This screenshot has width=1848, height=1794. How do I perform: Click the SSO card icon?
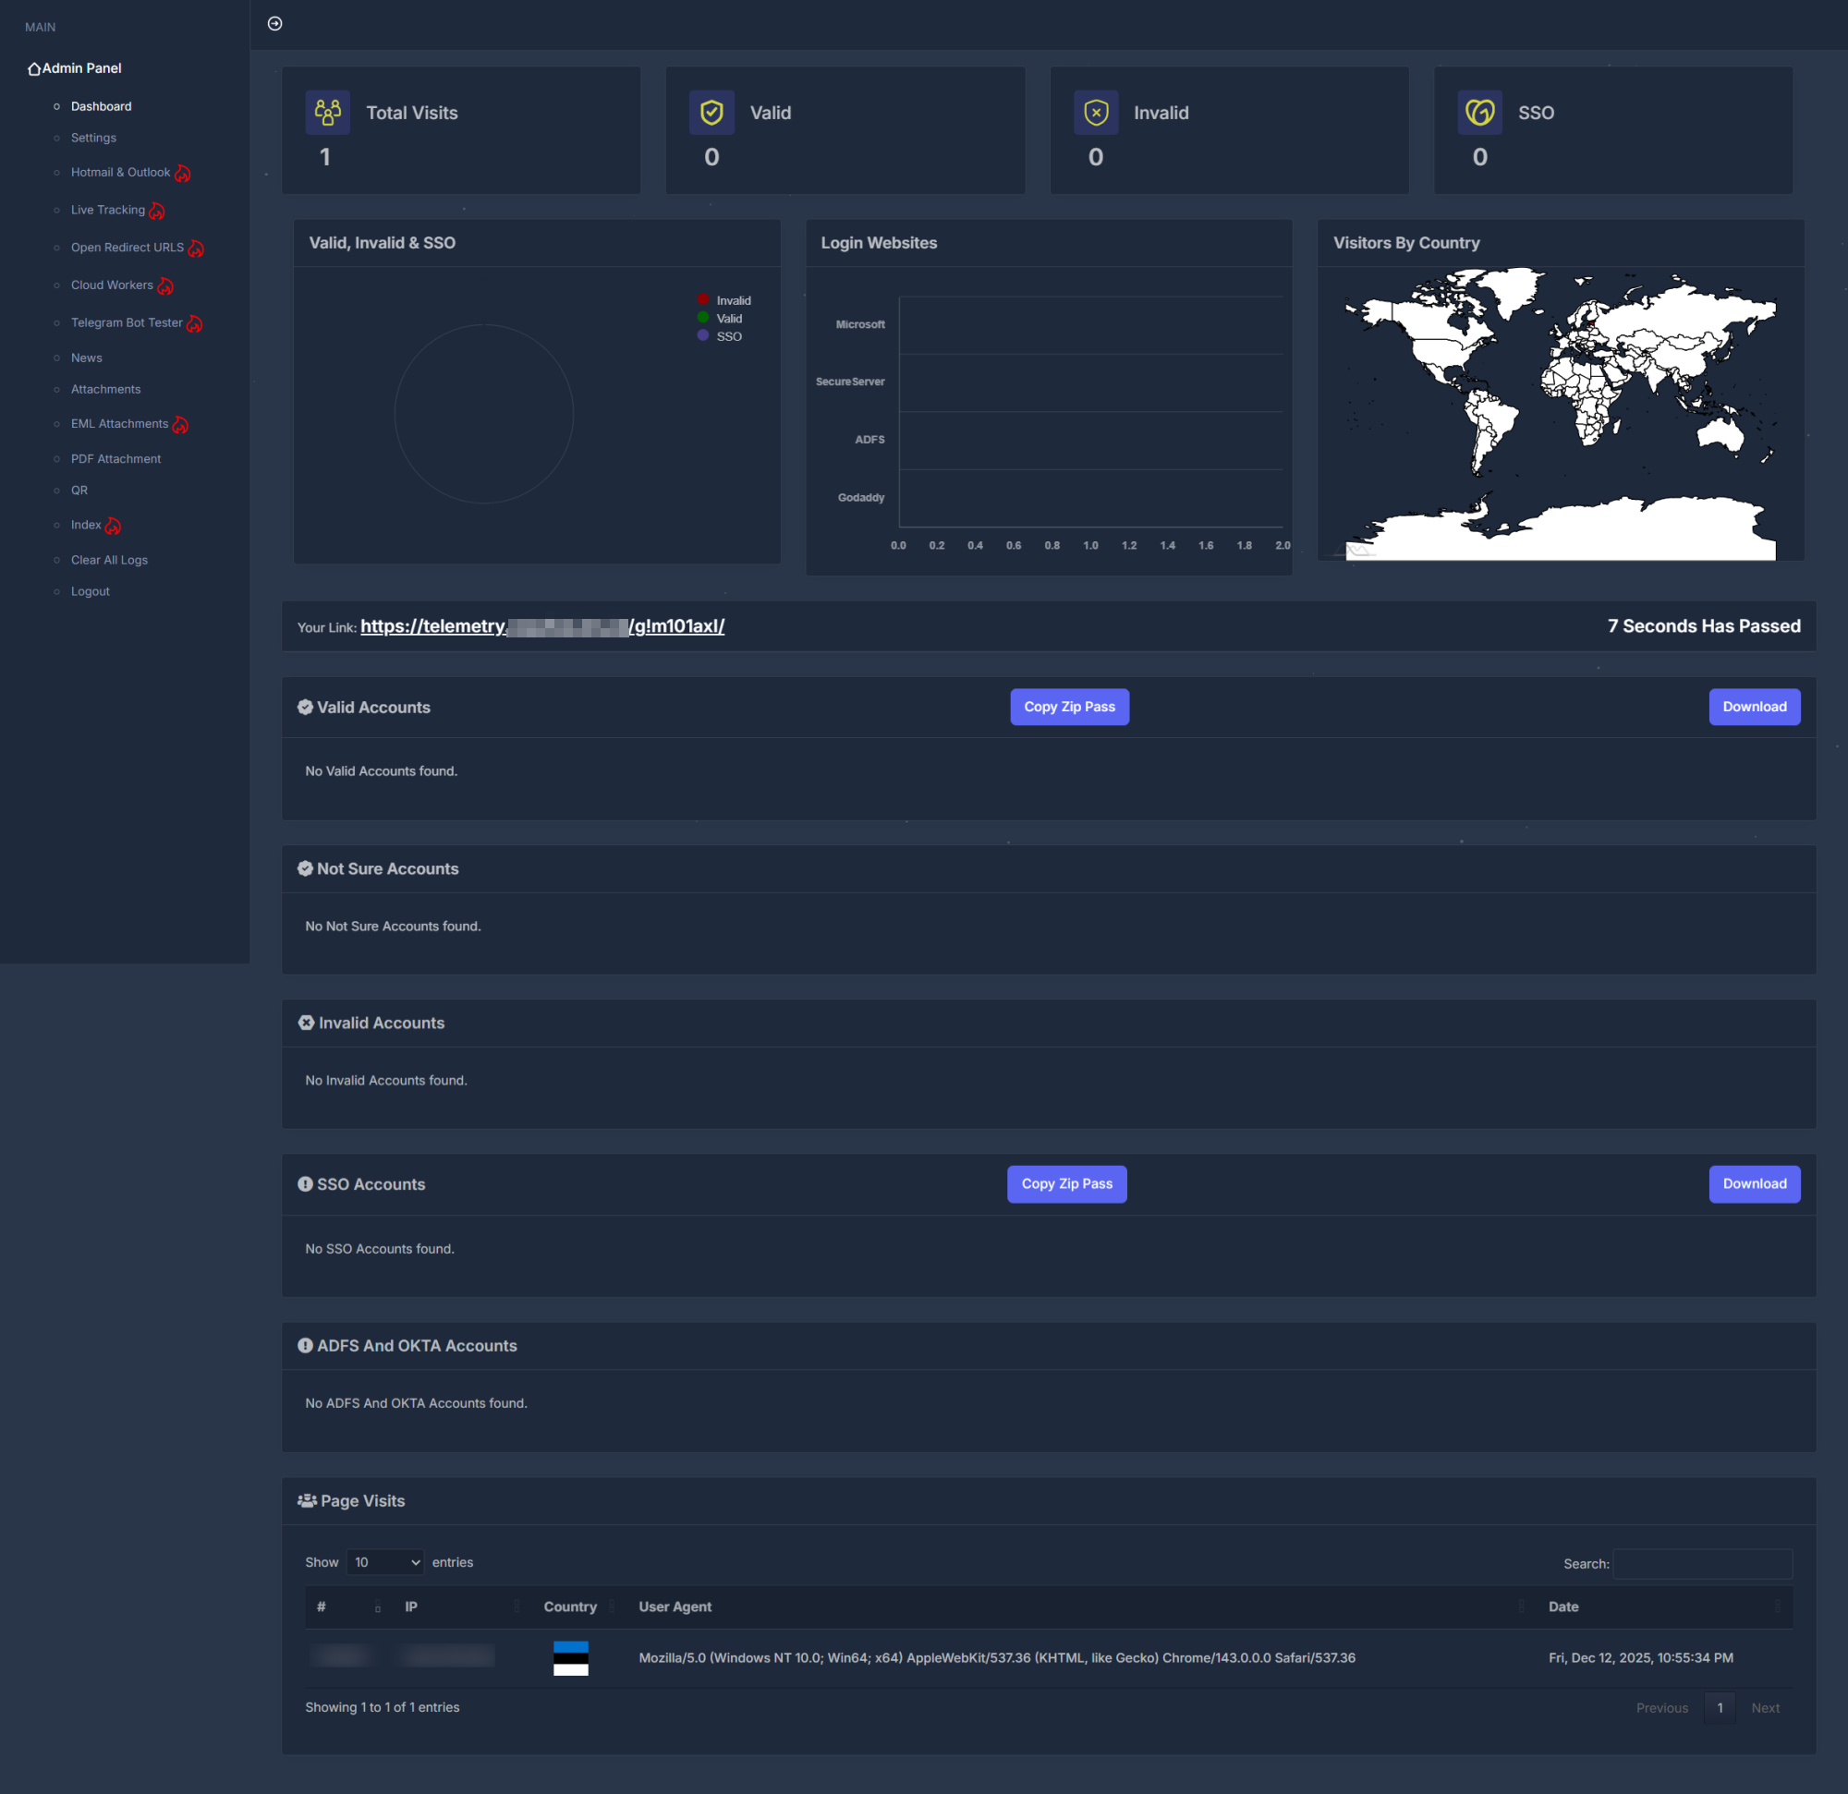[x=1478, y=112]
